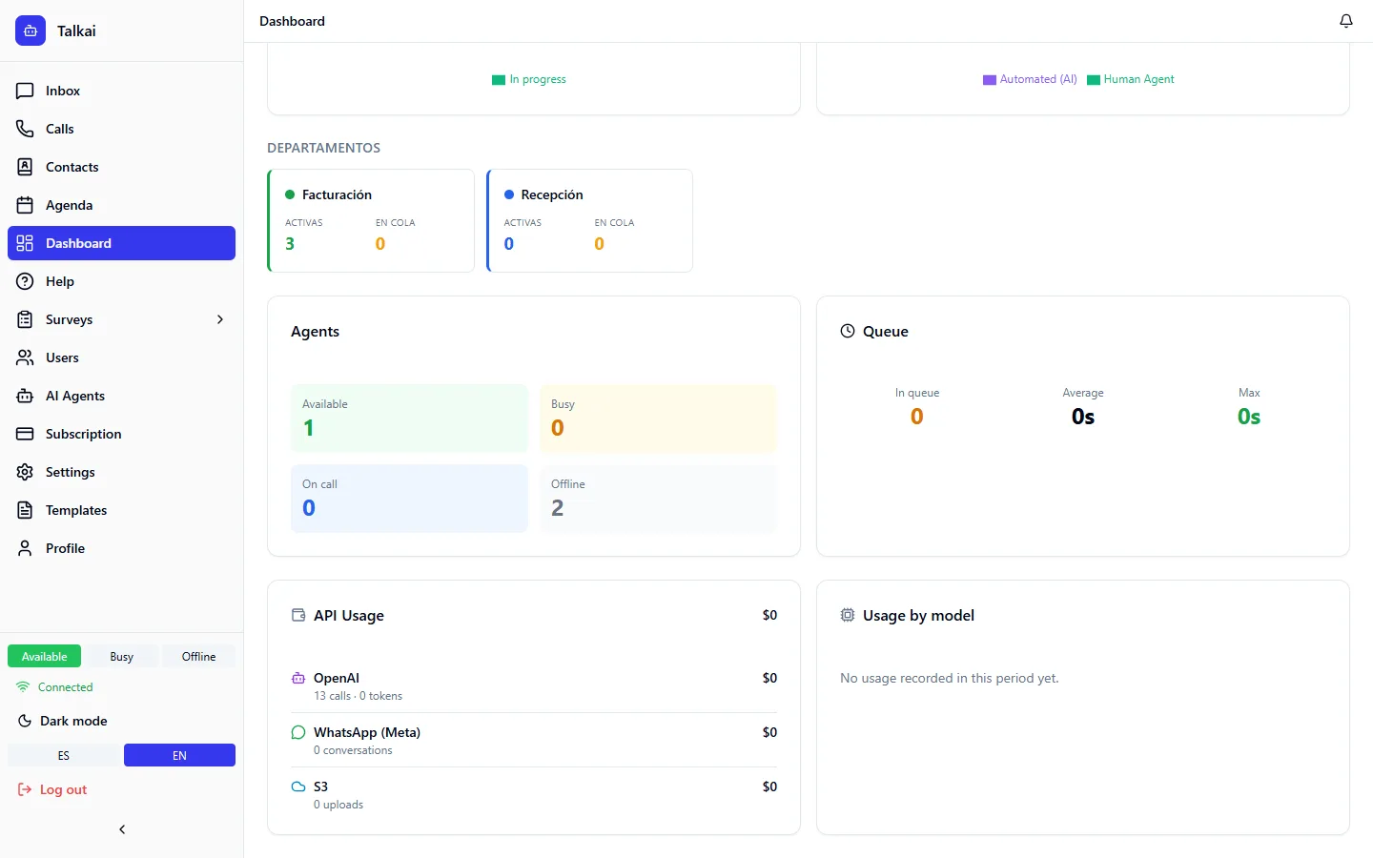Open the Agenda page
The width and height of the screenshot is (1373, 858).
pyautogui.click(x=121, y=205)
